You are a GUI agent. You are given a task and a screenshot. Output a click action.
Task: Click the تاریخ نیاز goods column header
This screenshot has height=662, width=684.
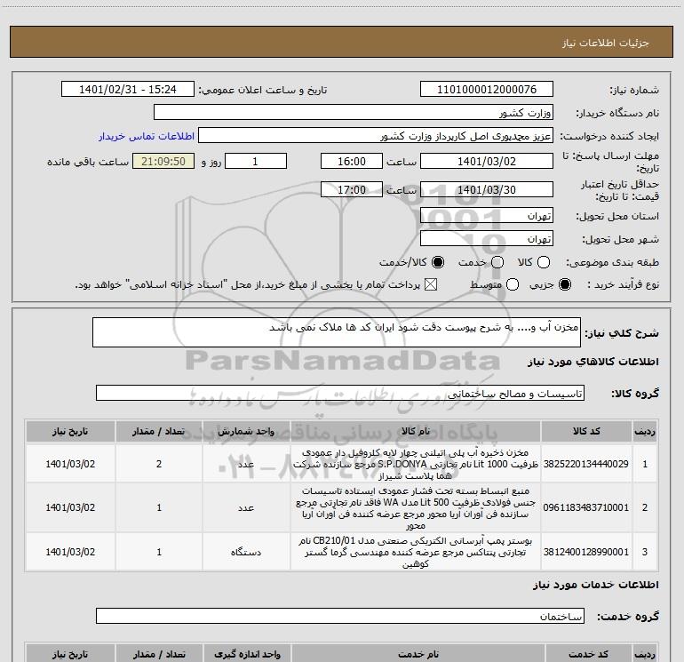[x=70, y=431]
